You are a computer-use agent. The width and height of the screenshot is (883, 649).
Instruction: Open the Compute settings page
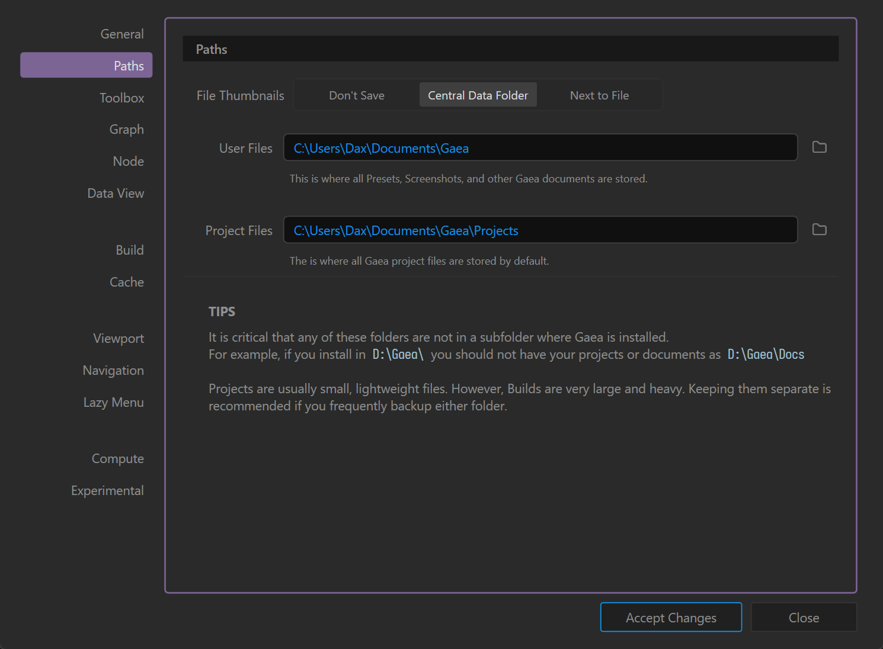[x=117, y=459]
